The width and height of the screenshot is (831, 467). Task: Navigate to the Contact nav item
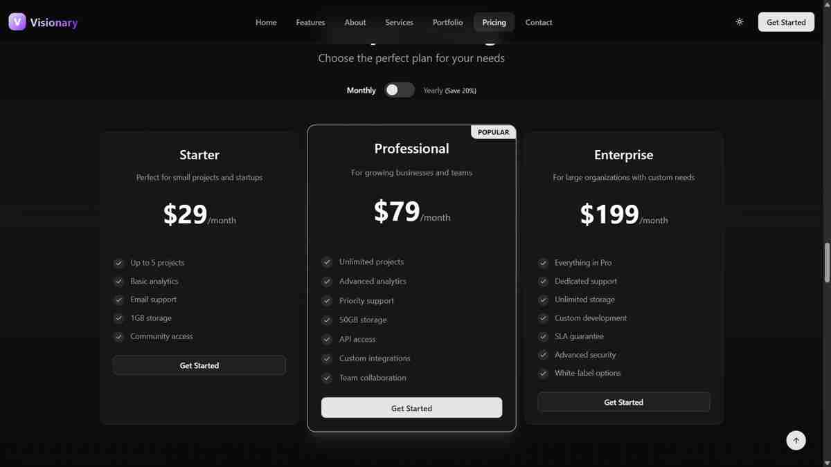(x=538, y=22)
